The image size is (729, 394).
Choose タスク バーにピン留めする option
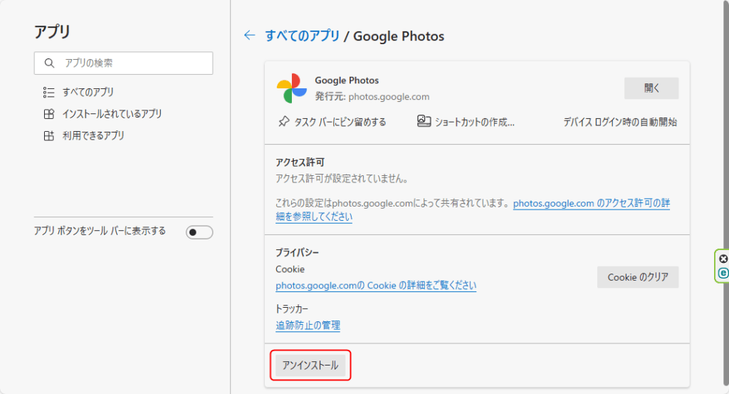click(x=332, y=122)
